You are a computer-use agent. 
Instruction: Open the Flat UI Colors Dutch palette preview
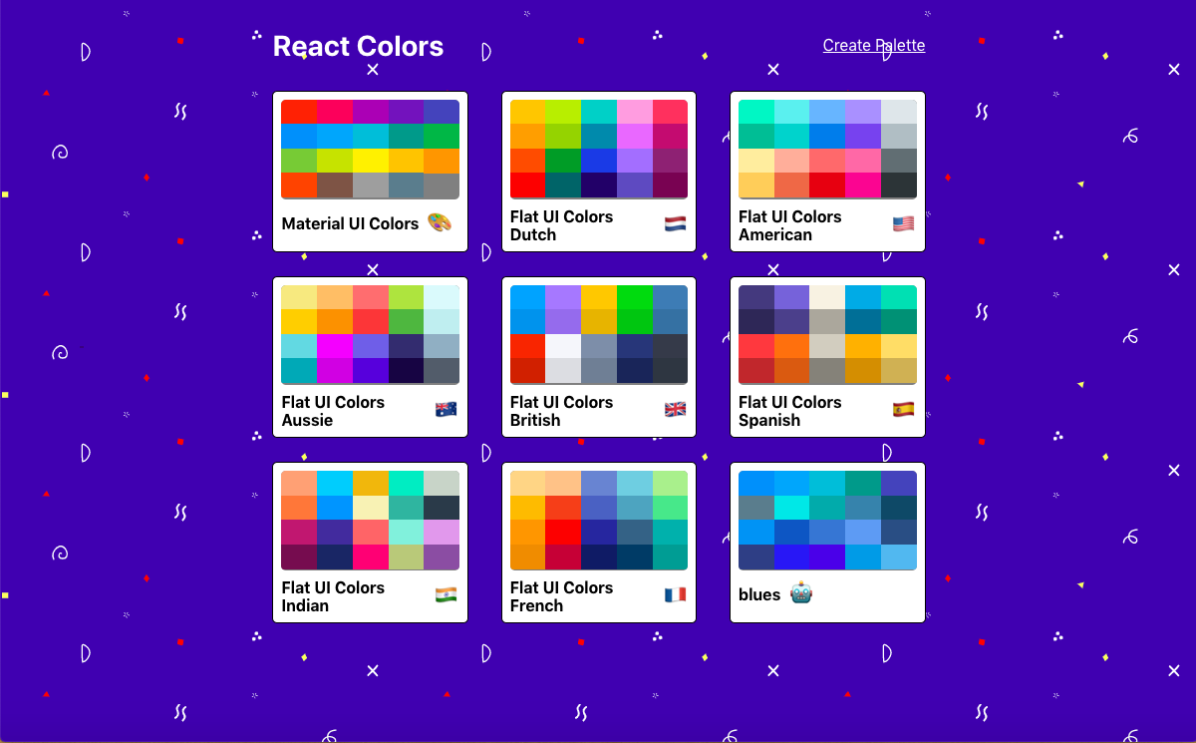point(598,148)
